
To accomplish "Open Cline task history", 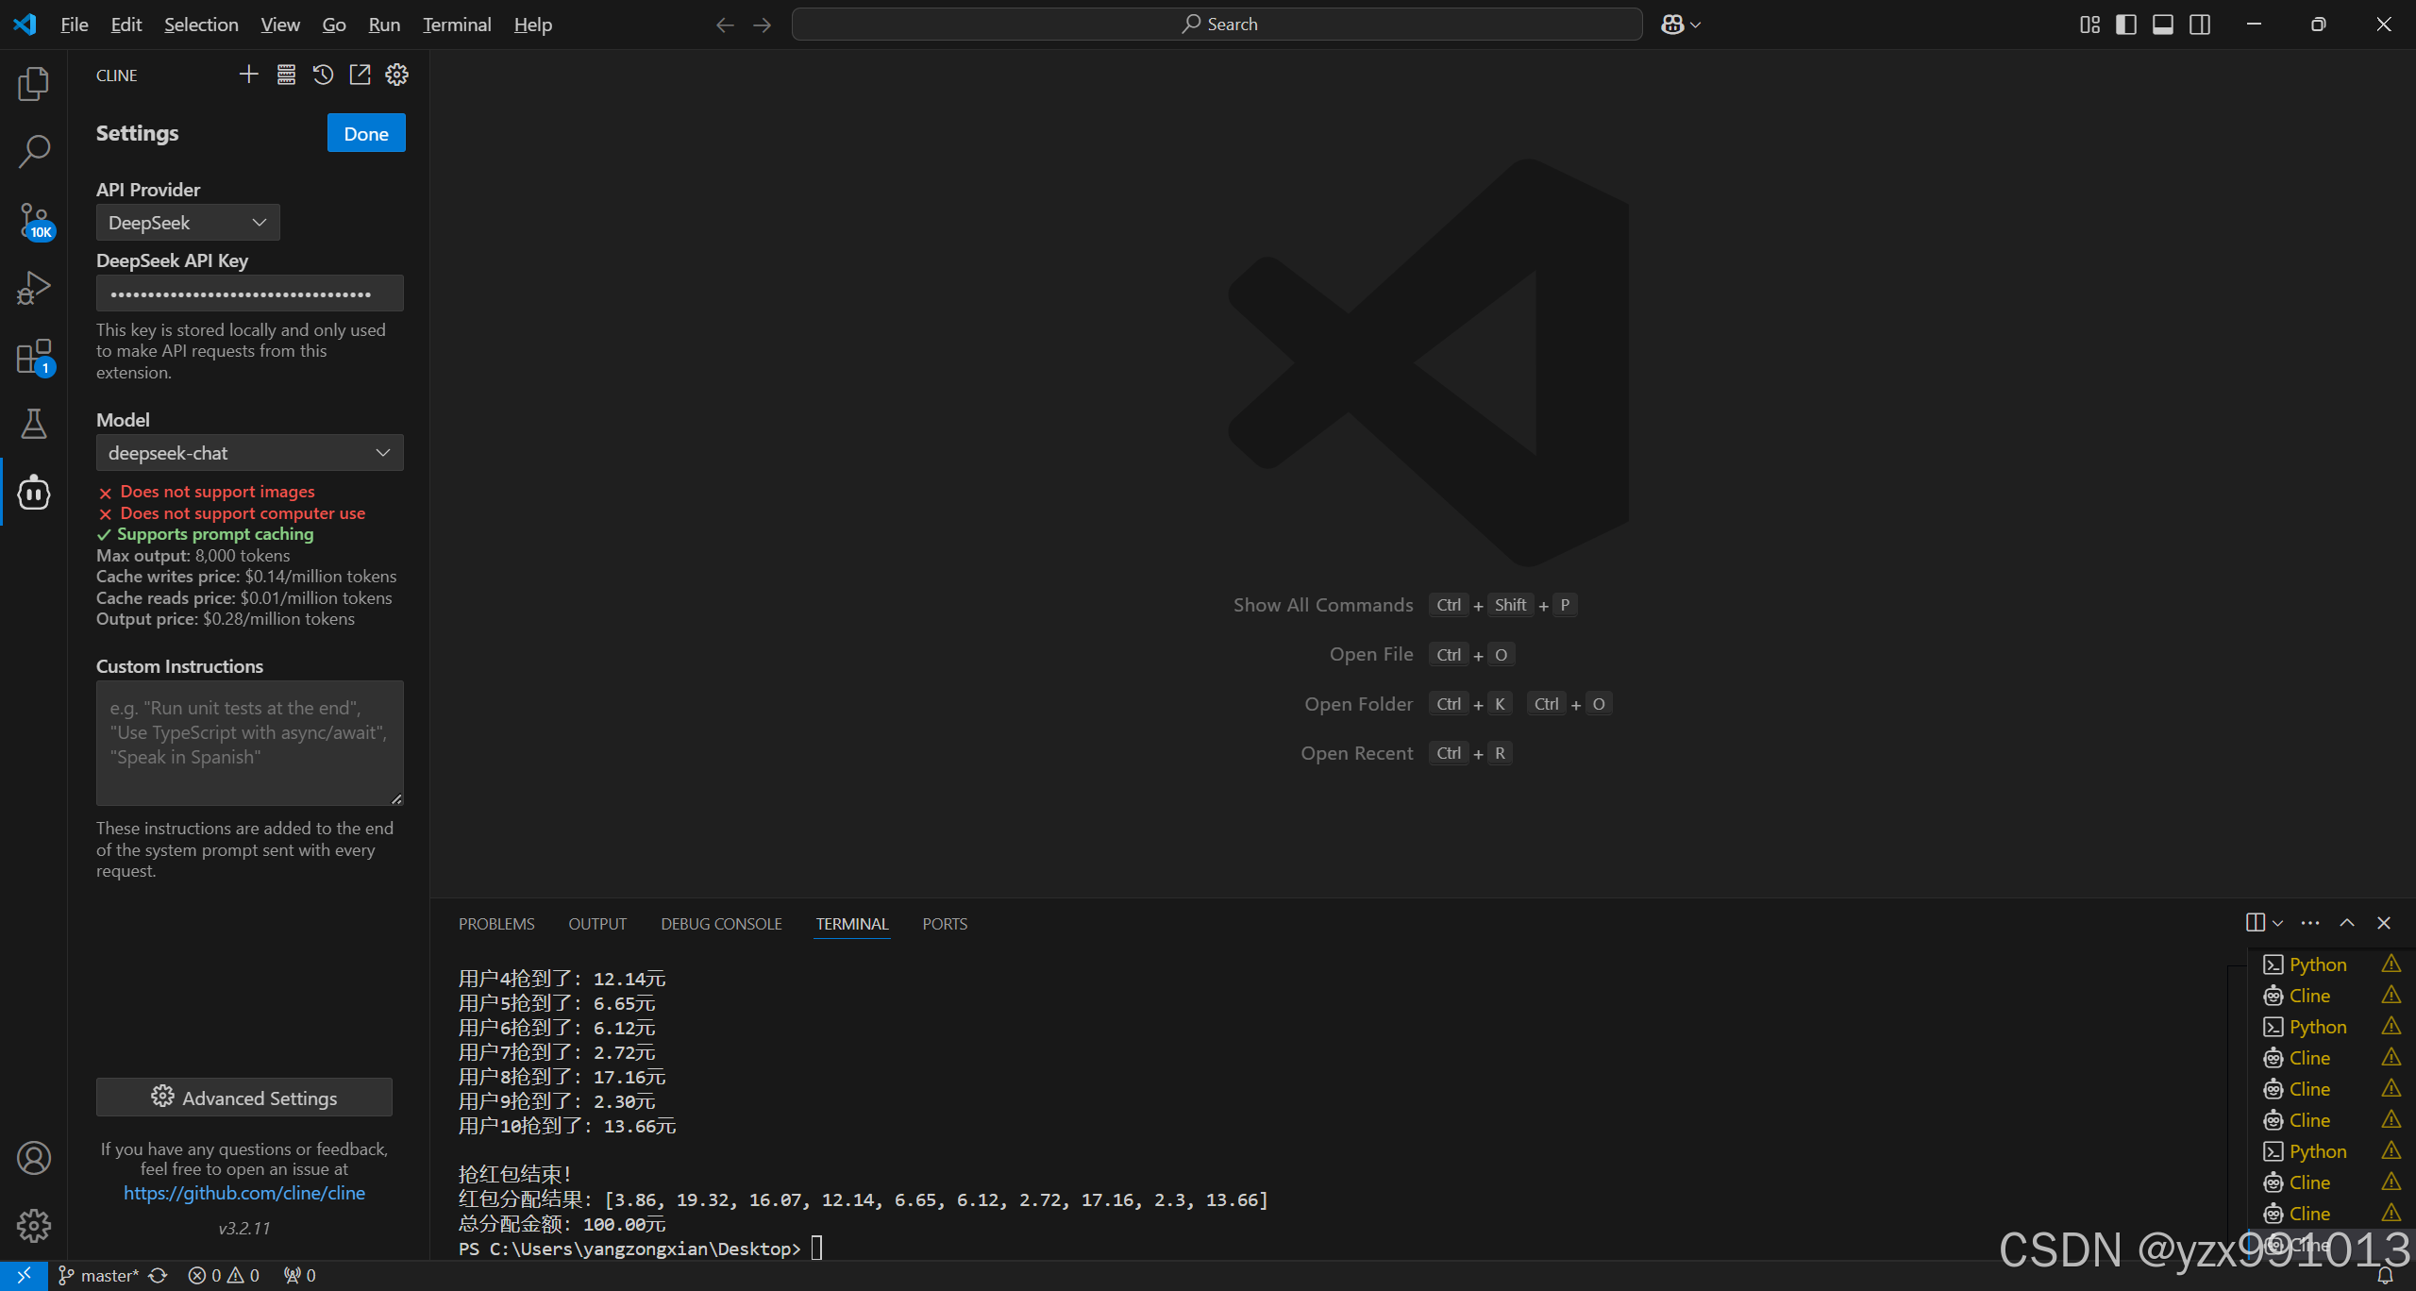I will pyautogui.click(x=323, y=75).
